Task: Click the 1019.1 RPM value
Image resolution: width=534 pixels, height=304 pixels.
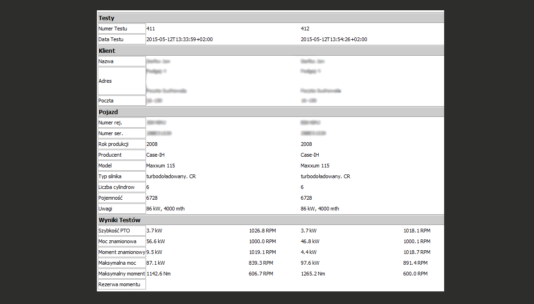Action: coord(262,252)
